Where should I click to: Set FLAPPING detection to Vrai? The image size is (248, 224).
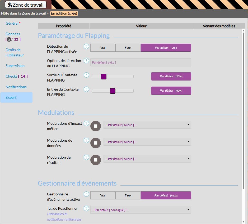(103, 48)
